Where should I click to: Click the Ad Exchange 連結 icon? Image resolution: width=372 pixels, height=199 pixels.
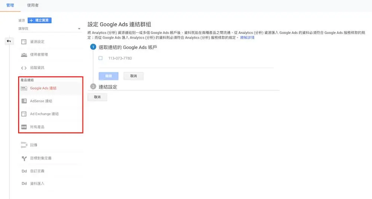click(x=24, y=114)
